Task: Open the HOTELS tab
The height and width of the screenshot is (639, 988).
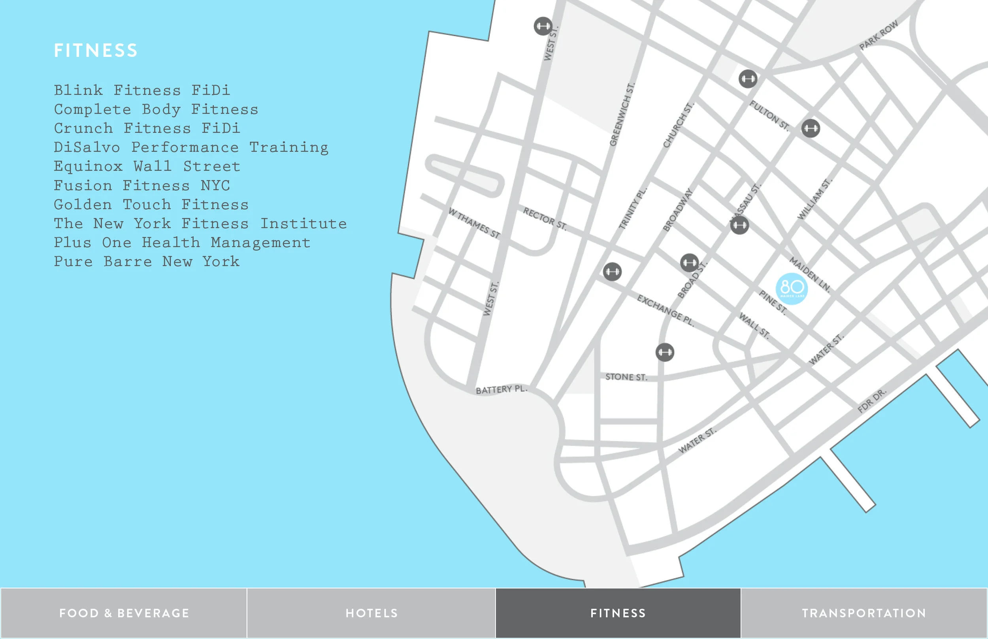Action: (x=371, y=613)
